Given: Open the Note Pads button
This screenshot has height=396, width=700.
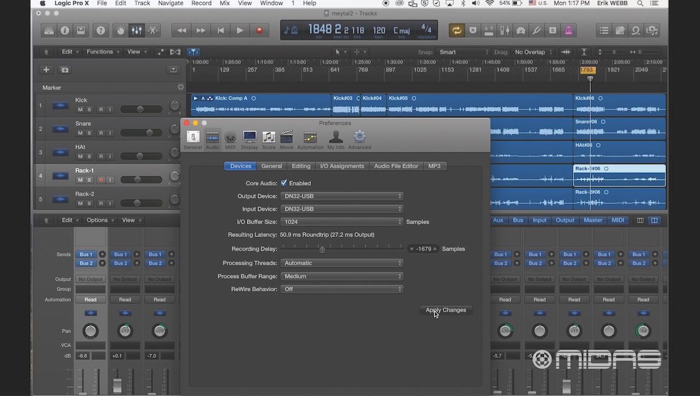Looking at the screenshot, I should pos(620,30).
